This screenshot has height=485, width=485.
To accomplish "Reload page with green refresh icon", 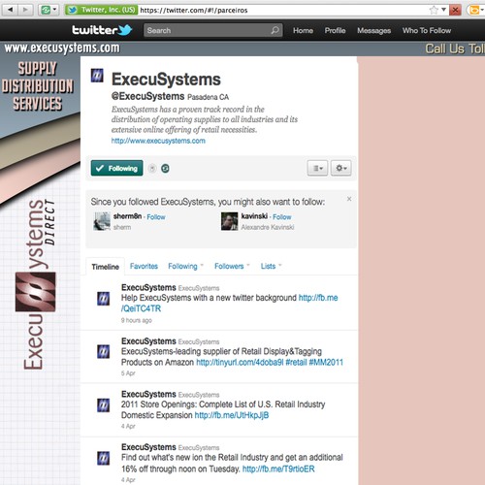I will [46, 10].
